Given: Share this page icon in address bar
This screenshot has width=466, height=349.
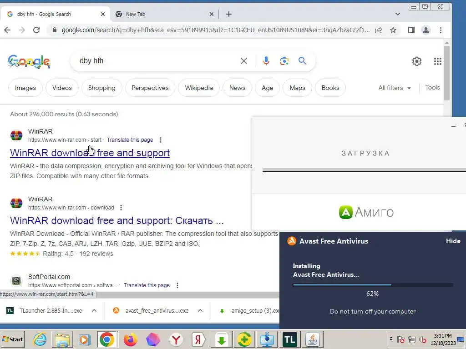Looking at the screenshot, I should tap(379, 30).
